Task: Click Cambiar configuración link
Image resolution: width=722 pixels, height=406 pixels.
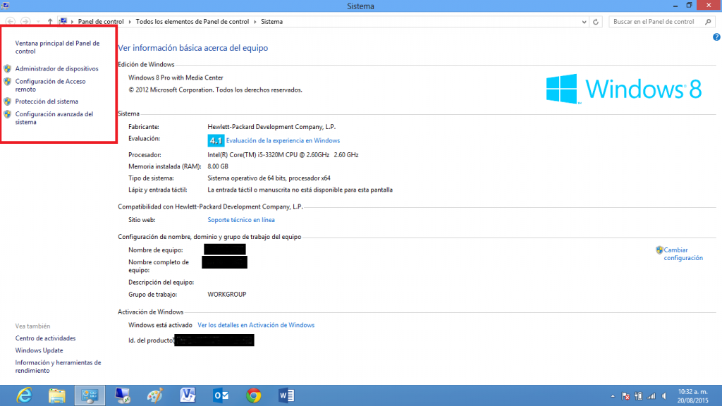Action: pos(683,254)
